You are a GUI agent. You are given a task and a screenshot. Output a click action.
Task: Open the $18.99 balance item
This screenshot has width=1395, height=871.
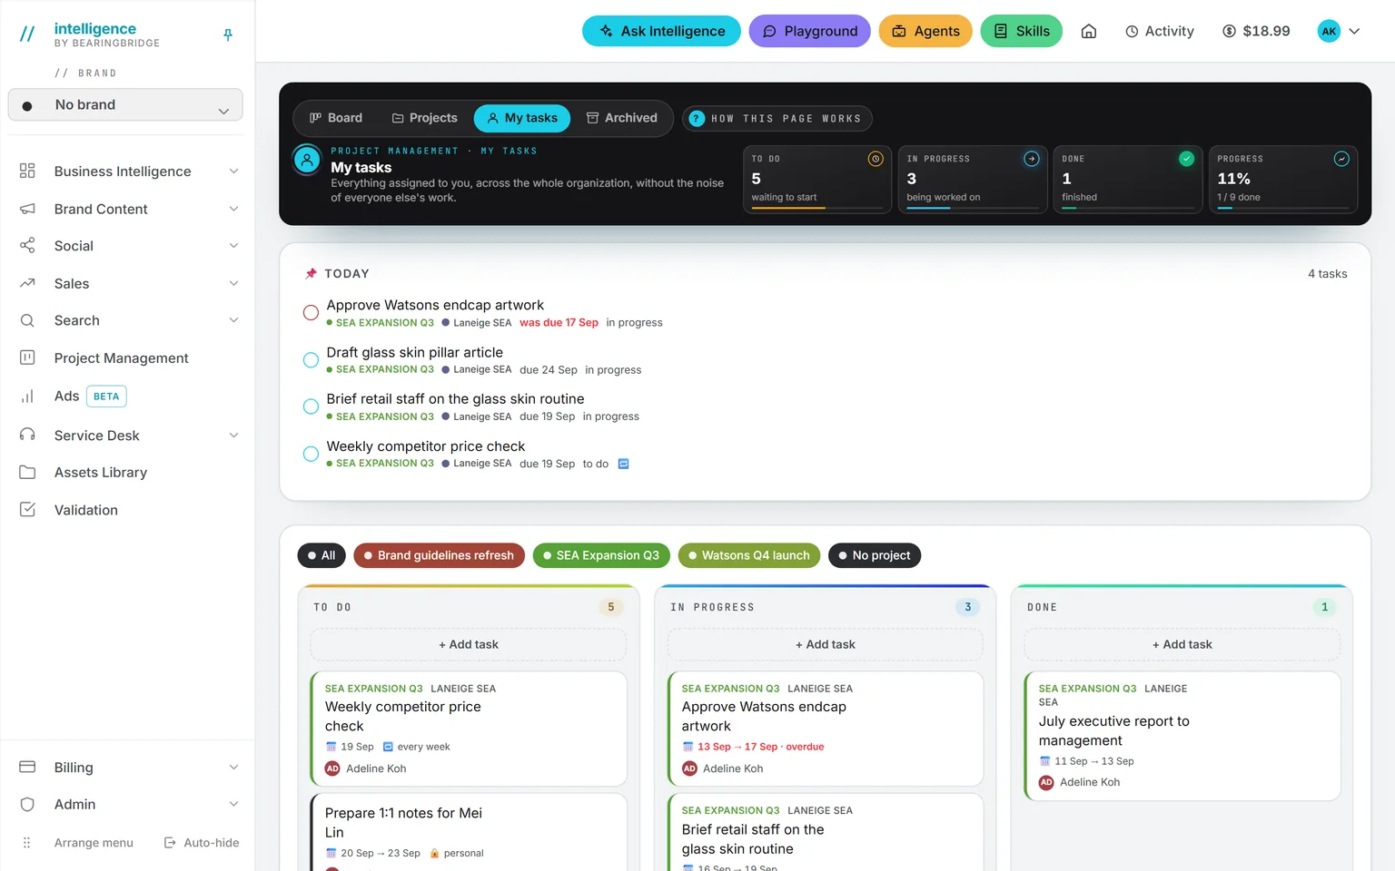1256,31
